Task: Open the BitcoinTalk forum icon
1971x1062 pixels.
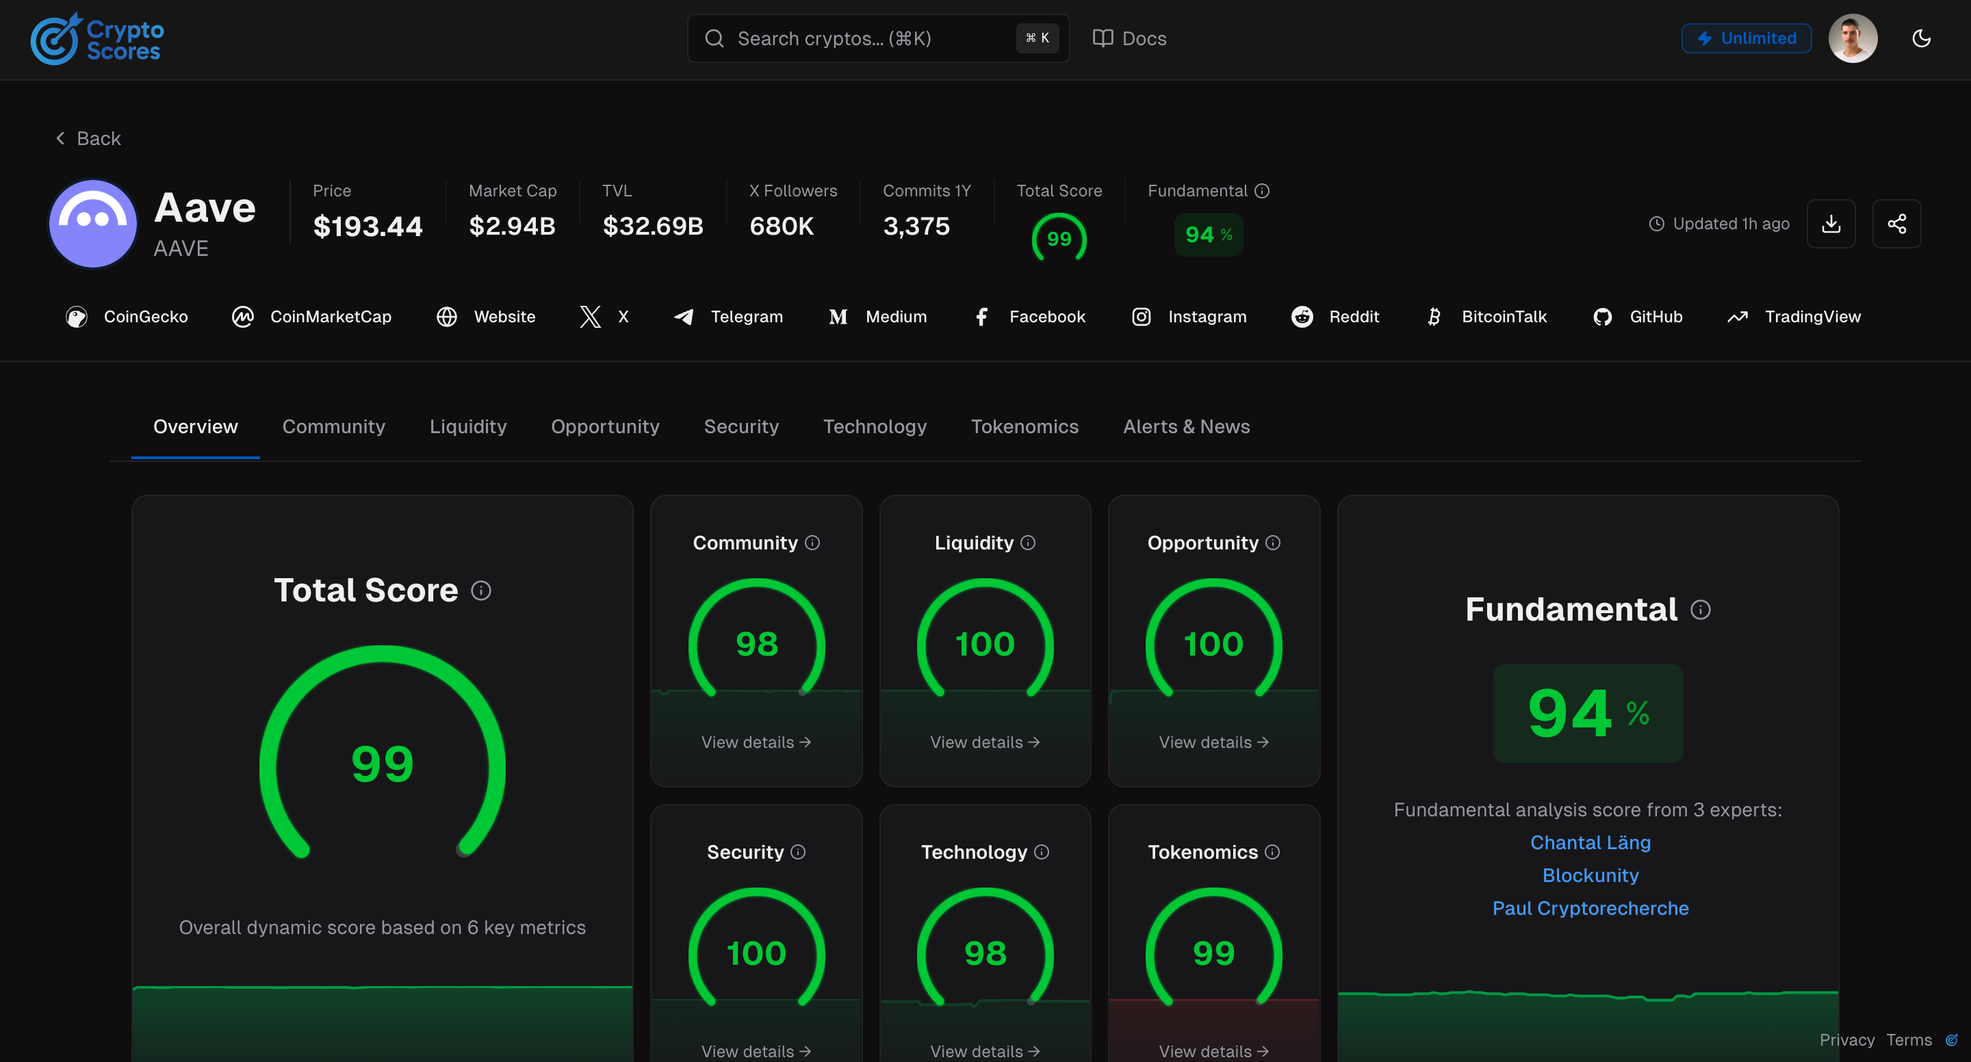Action: pyautogui.click(x=1434, y=317)
